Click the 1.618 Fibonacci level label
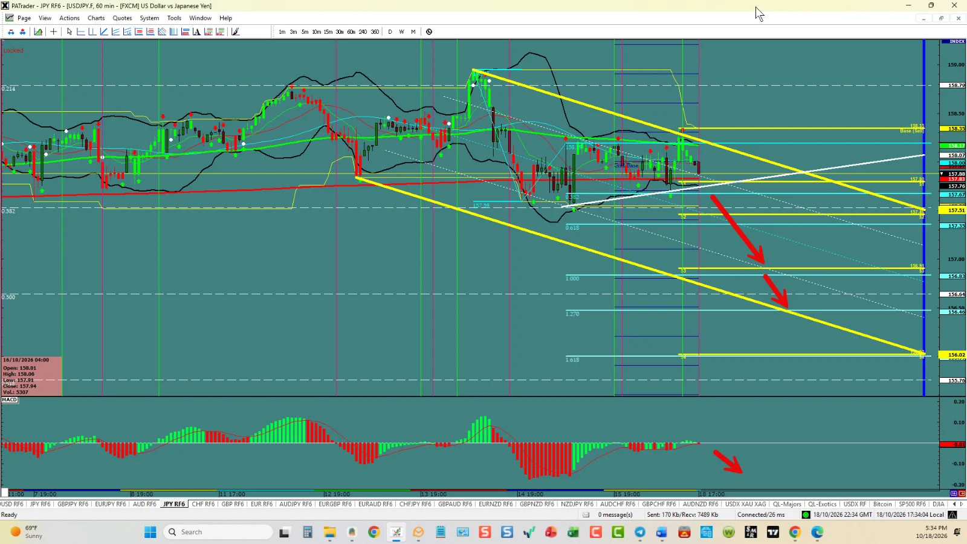The width and height of the screenshot is (967, 544). pos(572,360)
